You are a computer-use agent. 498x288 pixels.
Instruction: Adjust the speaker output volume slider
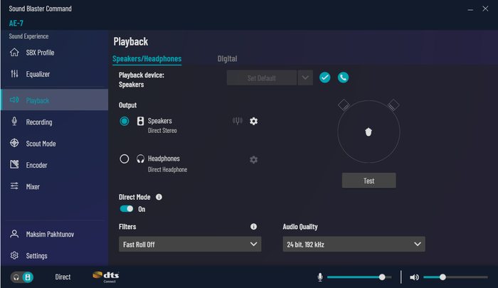[455, 277]
